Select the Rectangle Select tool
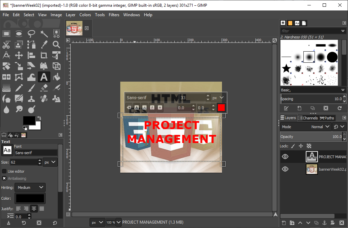The image size is (348, 228). click(x=6, y=34)
